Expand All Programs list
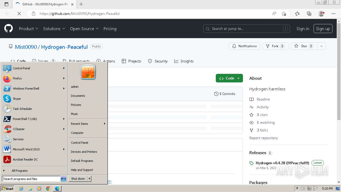The height and width of the screenshot is (192, 341). (34, 171)
